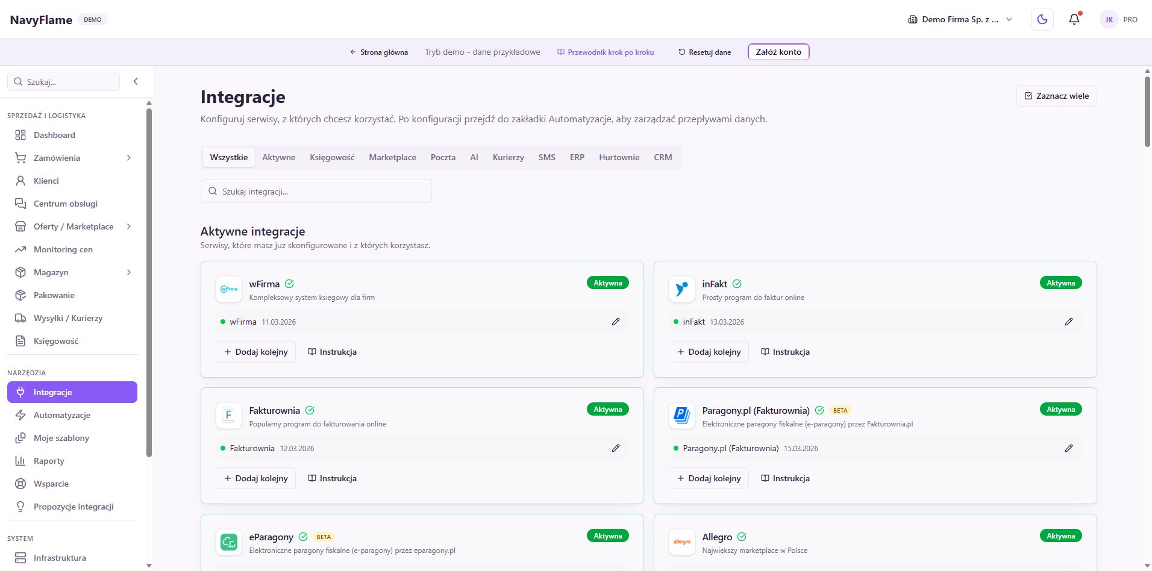Expand the Magazyn submenu

(129, 272)
